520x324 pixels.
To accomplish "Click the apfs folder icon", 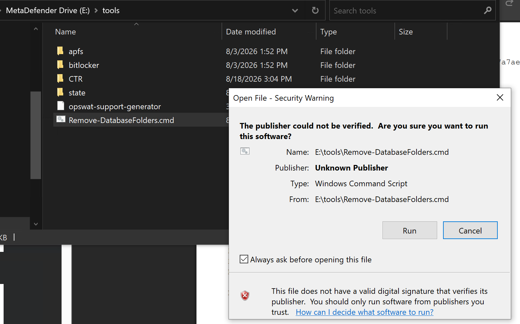I will [x=60, y=51].
